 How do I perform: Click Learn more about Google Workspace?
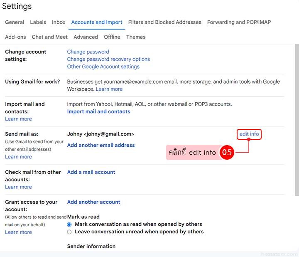pos(109,89)
